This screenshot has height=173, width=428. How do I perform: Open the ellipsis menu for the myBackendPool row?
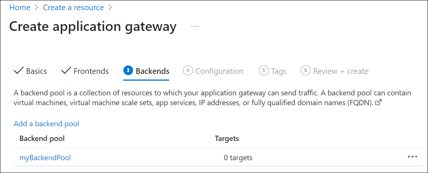coord(412,157)
